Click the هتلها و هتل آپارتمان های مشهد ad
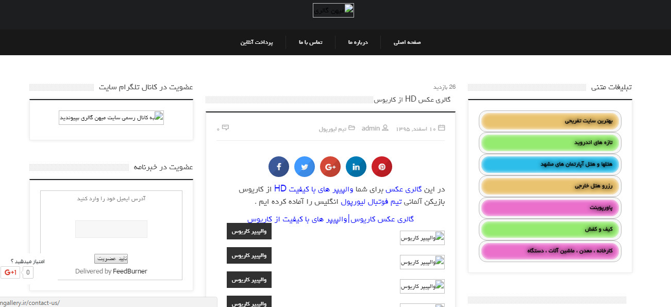 [550, 165]
